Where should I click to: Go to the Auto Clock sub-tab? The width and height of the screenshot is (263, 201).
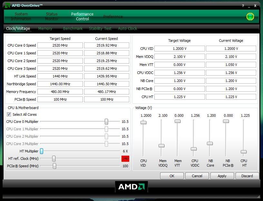pyautogui.click(x=128, y=28)
